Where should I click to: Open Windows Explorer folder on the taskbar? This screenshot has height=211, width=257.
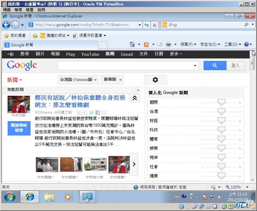(49, 197)
